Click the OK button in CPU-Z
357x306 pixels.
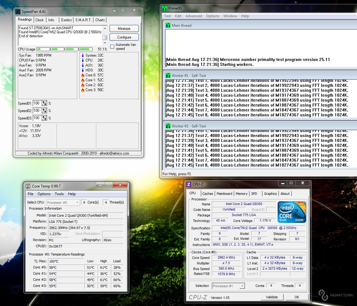(x=297, y=297)
